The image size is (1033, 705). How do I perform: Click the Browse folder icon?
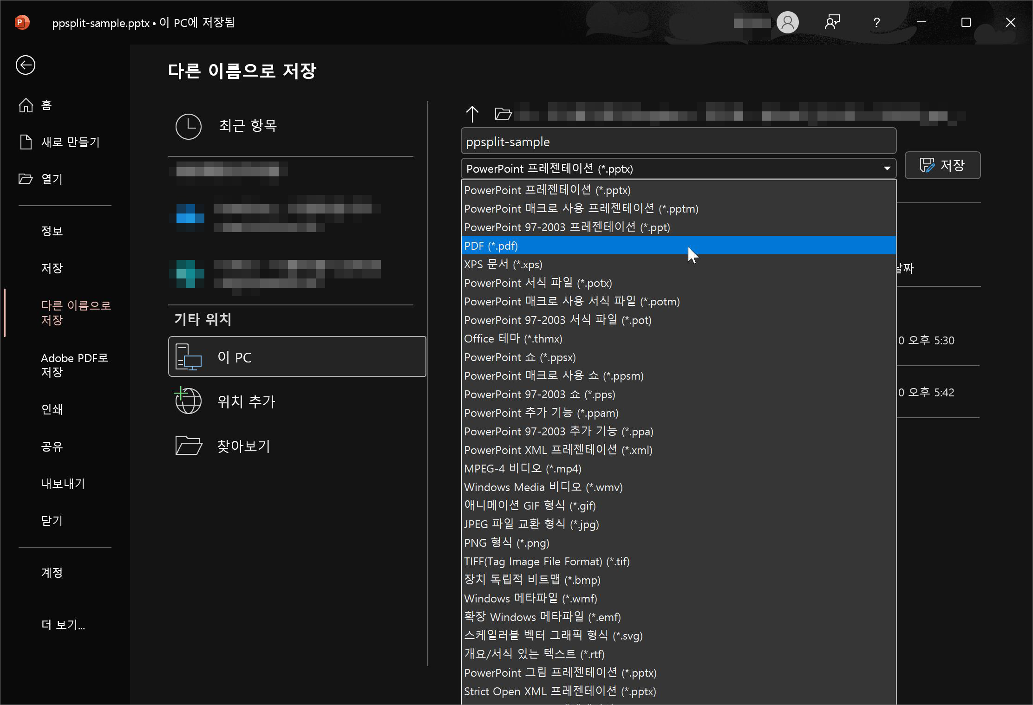pyautogui.click(x=188, y=446)
